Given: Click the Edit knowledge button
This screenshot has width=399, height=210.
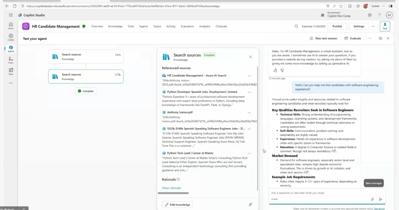Looking at the screenshot, I should pyautogui.click(x=177, y=205).
